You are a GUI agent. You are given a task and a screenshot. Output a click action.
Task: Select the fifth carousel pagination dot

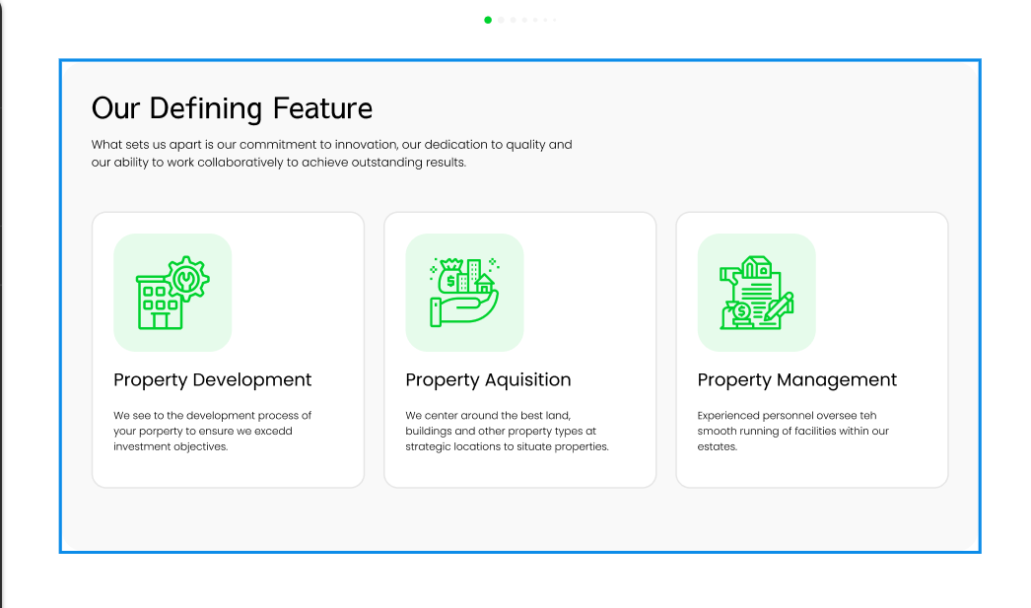tap(535, 20)
